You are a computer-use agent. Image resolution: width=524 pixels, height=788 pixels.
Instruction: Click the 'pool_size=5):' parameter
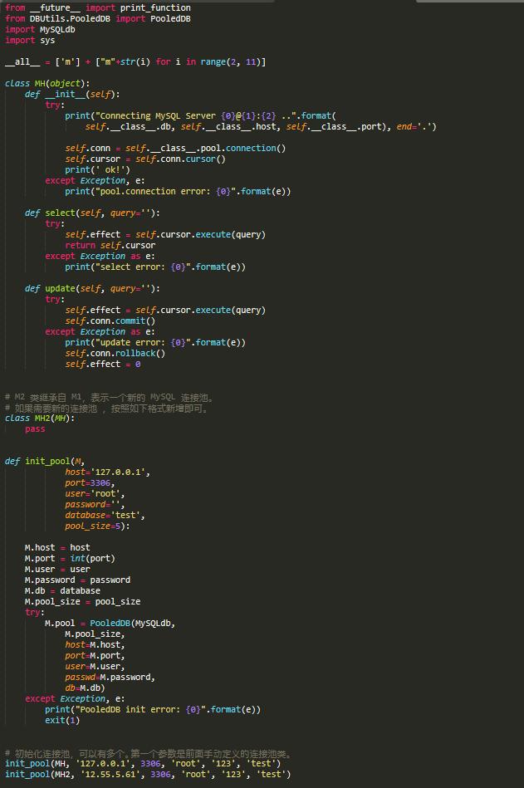point(97,526)
